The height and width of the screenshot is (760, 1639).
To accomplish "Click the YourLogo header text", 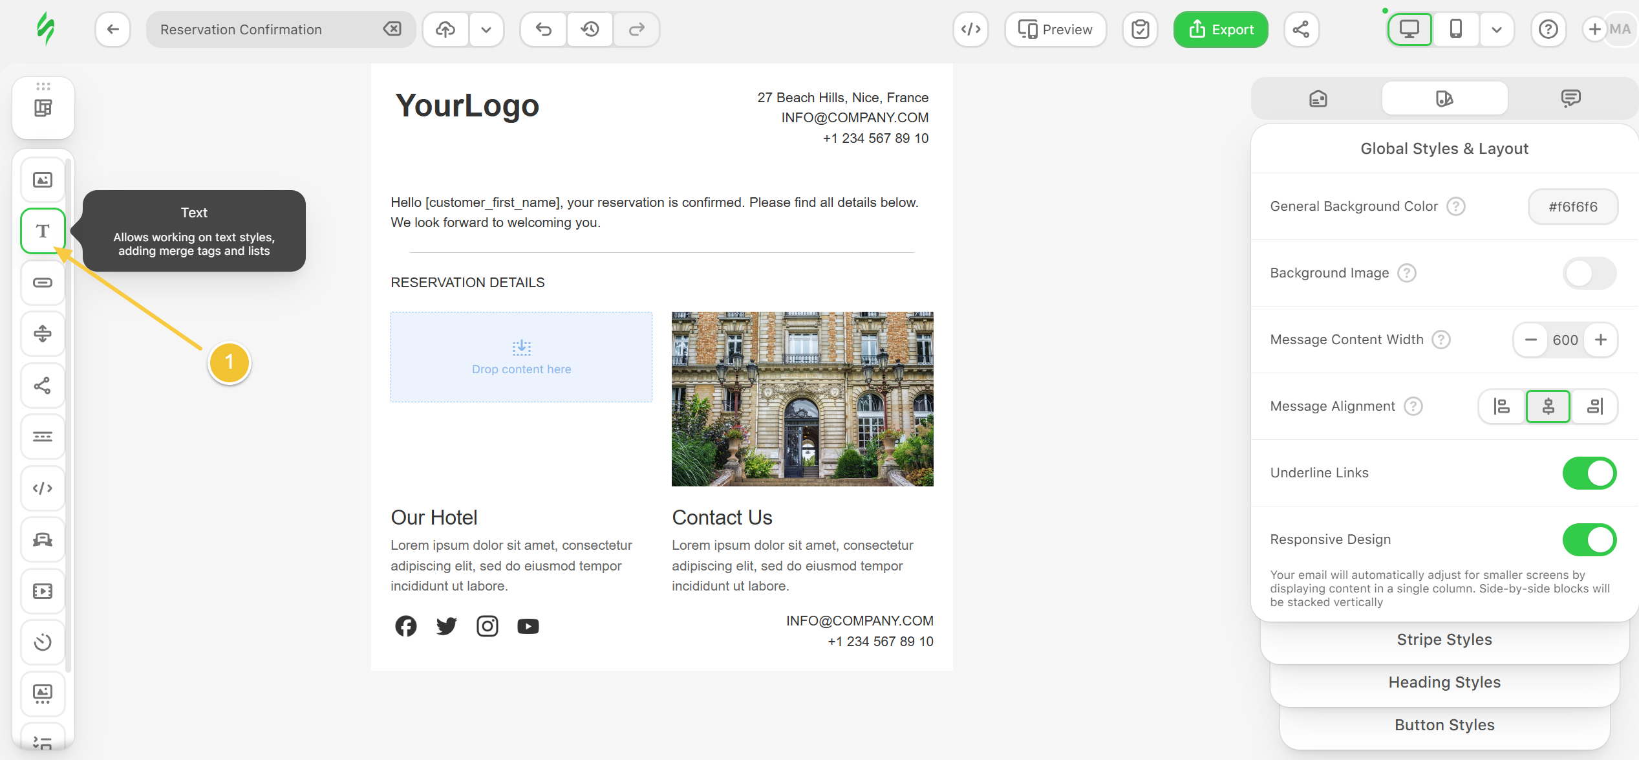I will tap(467, 105).
